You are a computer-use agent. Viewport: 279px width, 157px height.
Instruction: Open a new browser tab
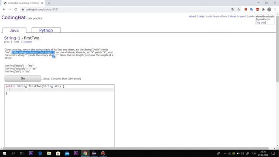[49, 3]
